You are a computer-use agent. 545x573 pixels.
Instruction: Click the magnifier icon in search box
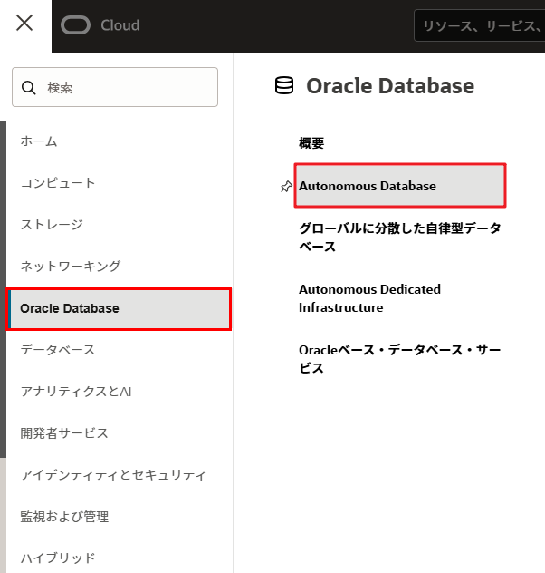30,88
